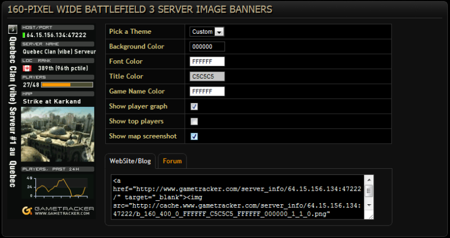Click the players past 24h graph
Viewport: 450px width, 238px height.
[57, 187]
